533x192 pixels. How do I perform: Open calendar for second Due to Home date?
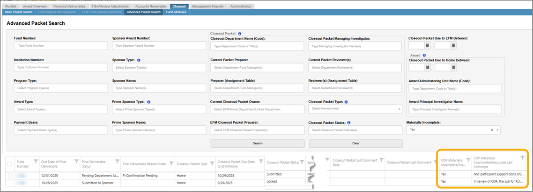click(x=453, y=67)
